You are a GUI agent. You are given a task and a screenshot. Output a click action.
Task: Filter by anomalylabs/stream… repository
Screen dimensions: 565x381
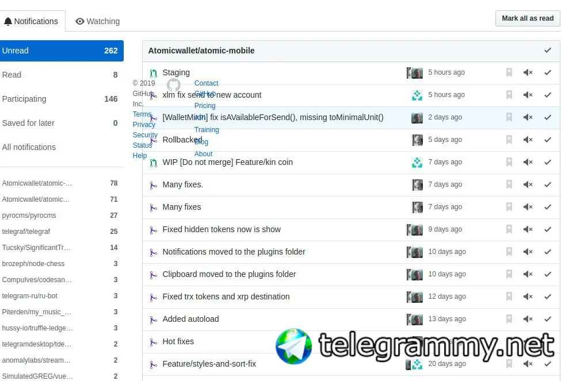(60, 360)
